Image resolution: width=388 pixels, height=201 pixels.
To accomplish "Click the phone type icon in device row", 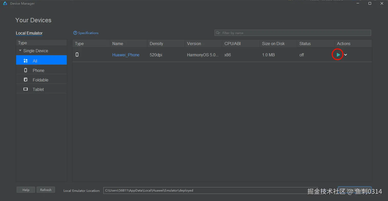I will point(77,55).
